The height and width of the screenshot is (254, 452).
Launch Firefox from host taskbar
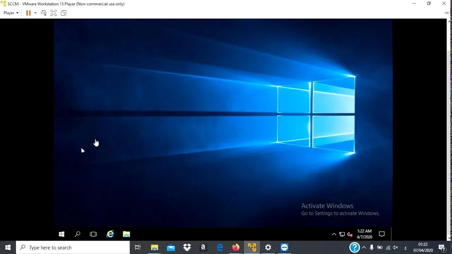point(236,247)
